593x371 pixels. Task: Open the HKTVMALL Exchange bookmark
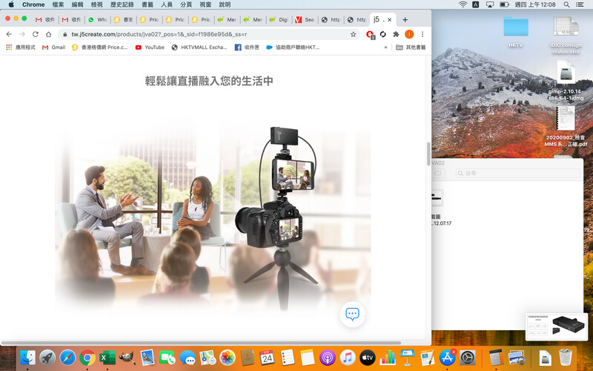pos(199,47)
